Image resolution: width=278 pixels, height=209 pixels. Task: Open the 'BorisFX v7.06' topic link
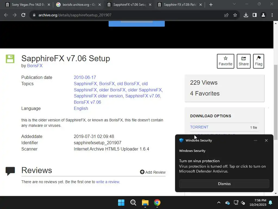pyautogui.click(x=87, y=102)
